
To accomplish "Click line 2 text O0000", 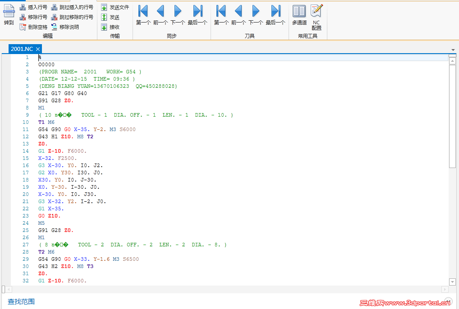I will 46,64.
